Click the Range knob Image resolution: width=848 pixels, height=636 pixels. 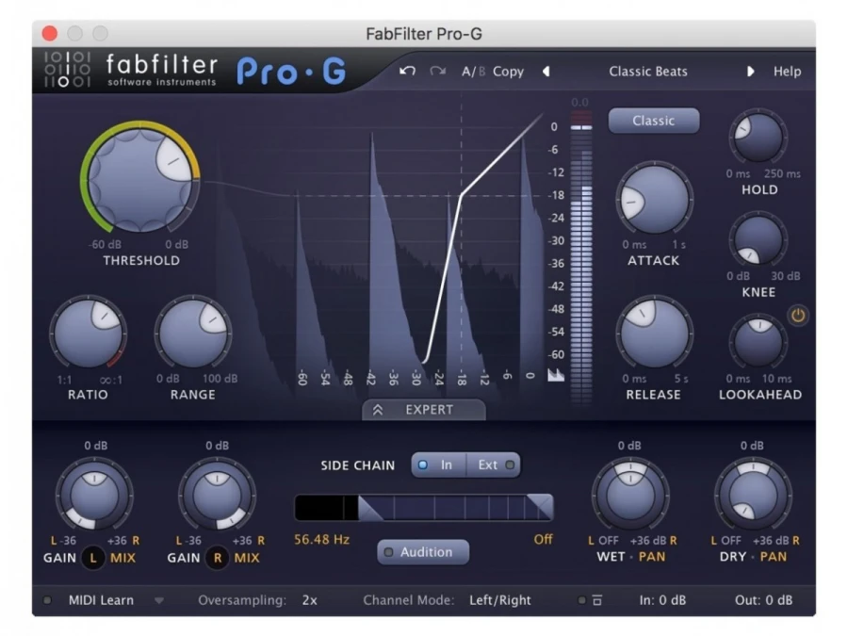(x=193, y=333)
